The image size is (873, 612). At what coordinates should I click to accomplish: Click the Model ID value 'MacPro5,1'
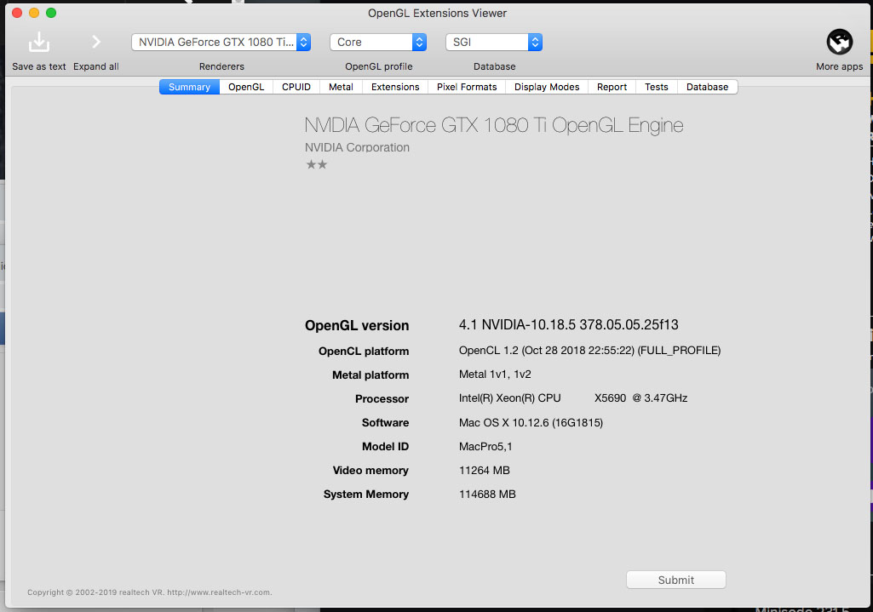pyautogui.click(x=485, y=447)
